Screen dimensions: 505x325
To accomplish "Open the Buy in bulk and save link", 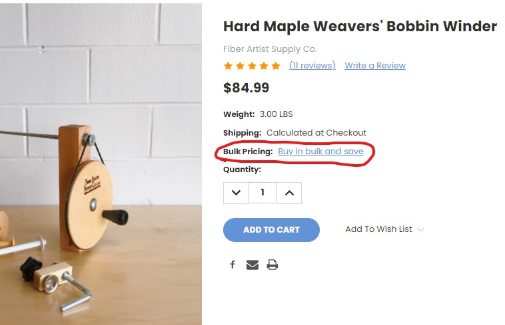I will 320,152.
